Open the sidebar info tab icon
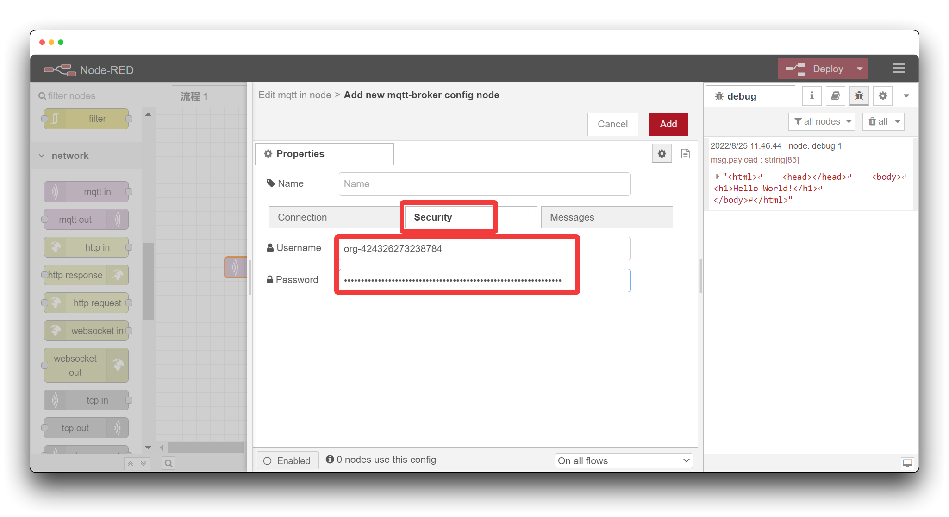 click(812, 96)
